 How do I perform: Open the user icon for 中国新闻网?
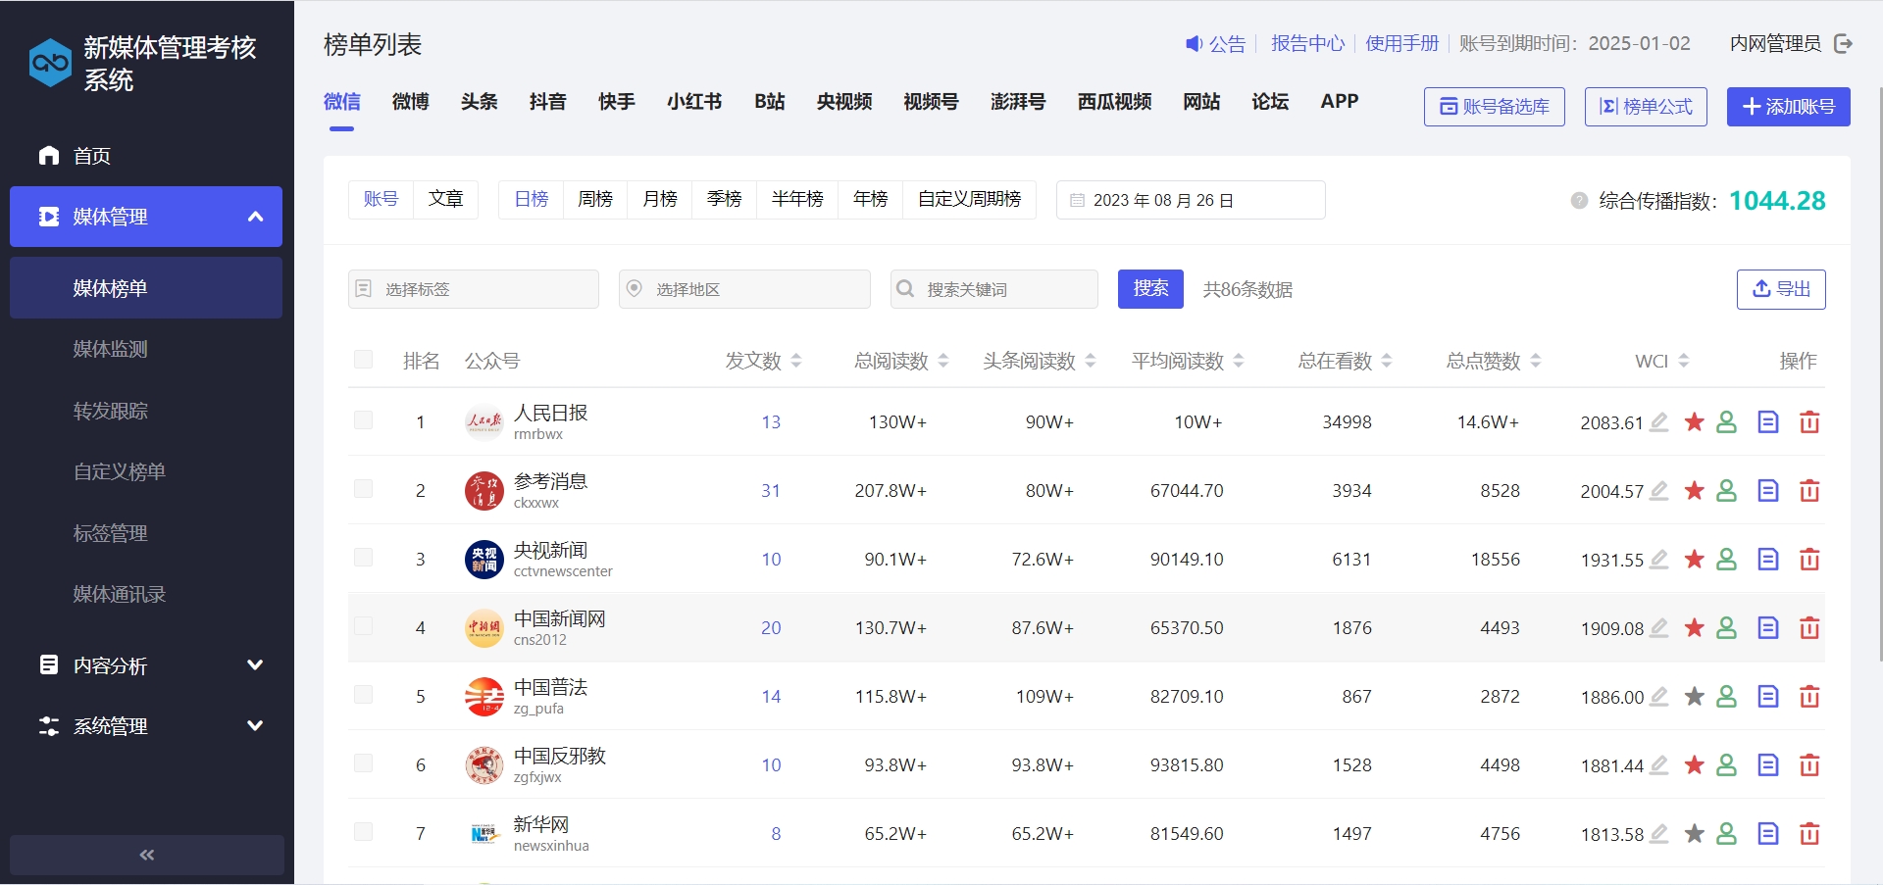pos(1727,628)
